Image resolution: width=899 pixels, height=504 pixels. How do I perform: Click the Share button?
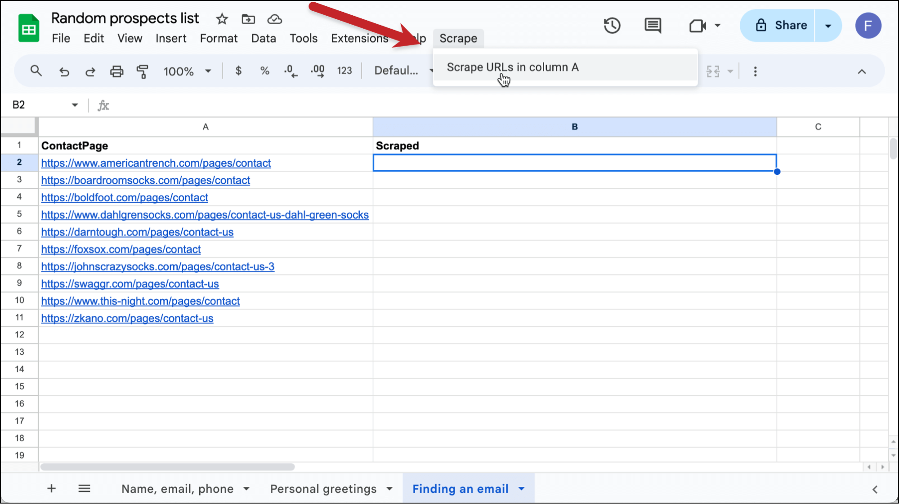(x=777, y=26)
